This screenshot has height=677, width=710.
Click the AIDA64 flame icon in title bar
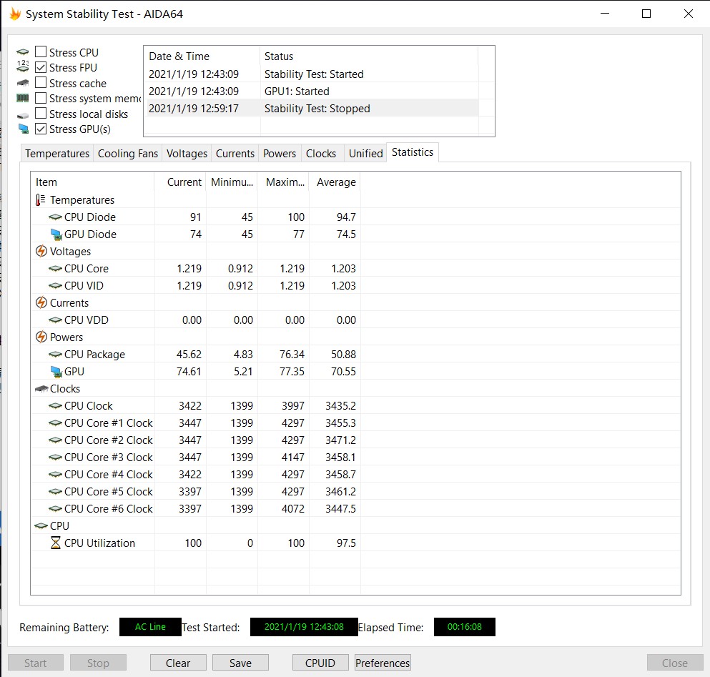[15, 14]
